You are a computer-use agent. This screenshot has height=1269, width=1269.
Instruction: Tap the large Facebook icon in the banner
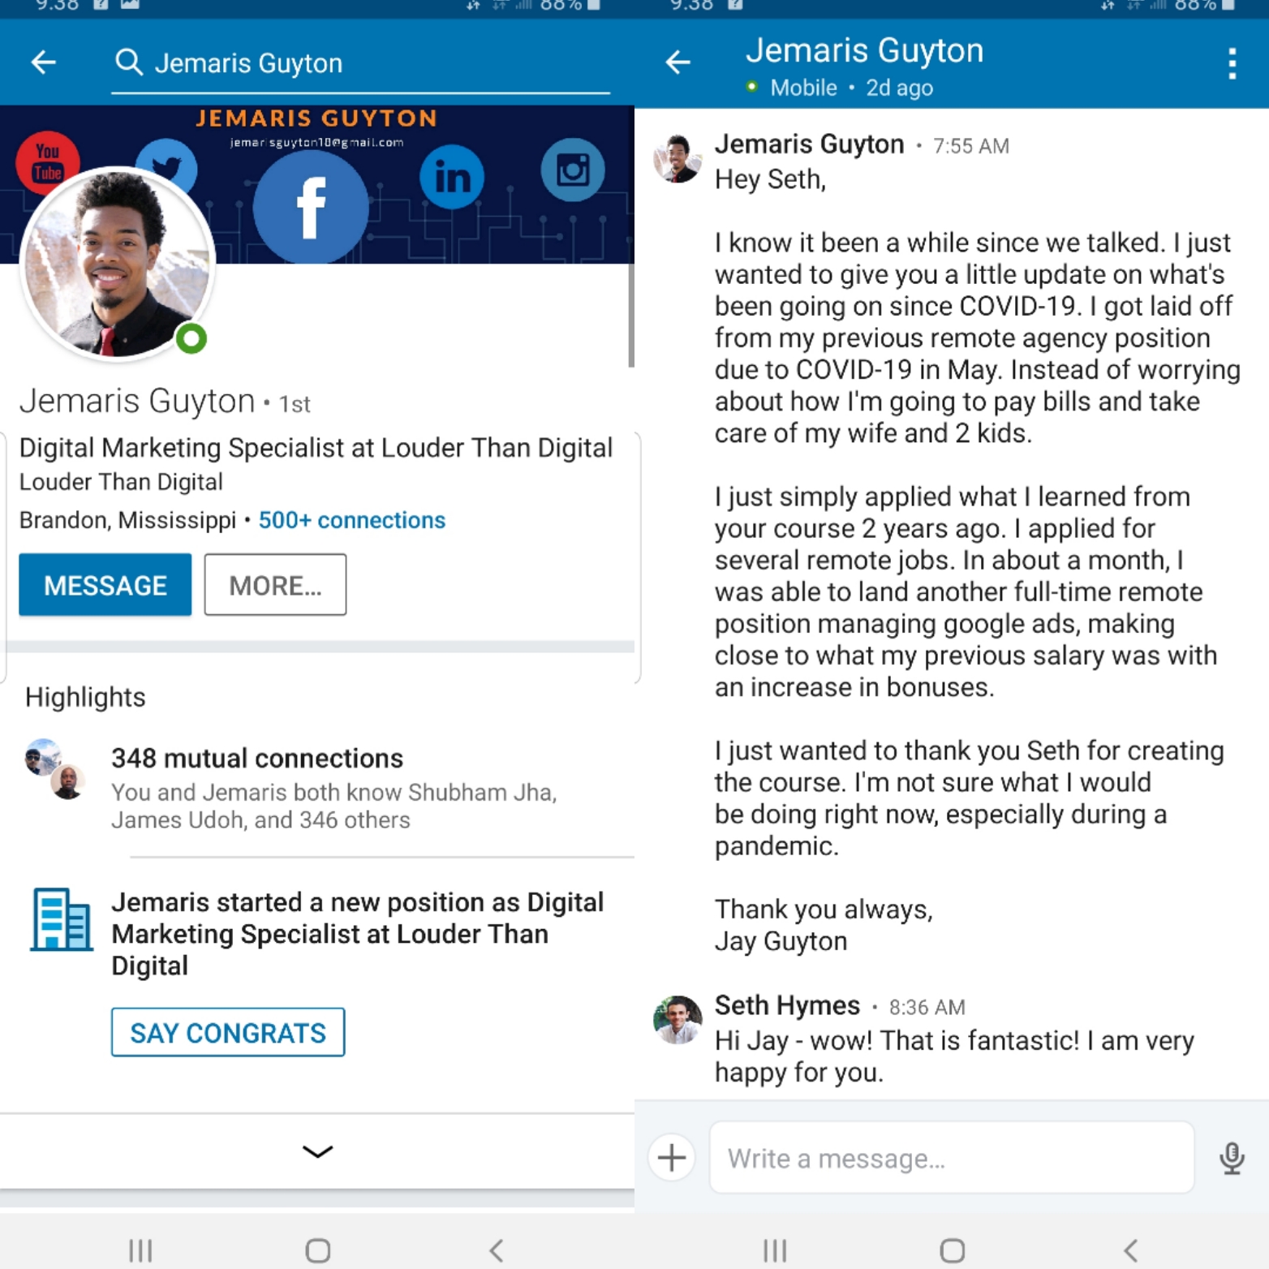[x=311, y=208]
